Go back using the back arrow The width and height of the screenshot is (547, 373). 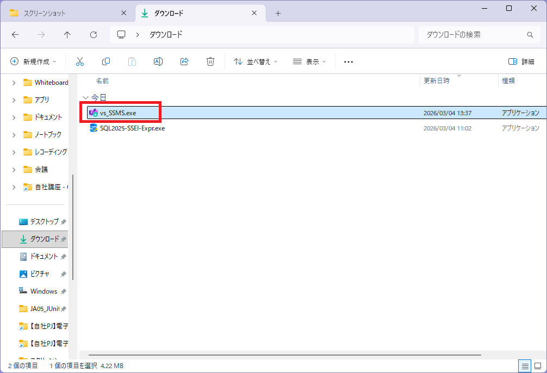[x=15, y=34]
